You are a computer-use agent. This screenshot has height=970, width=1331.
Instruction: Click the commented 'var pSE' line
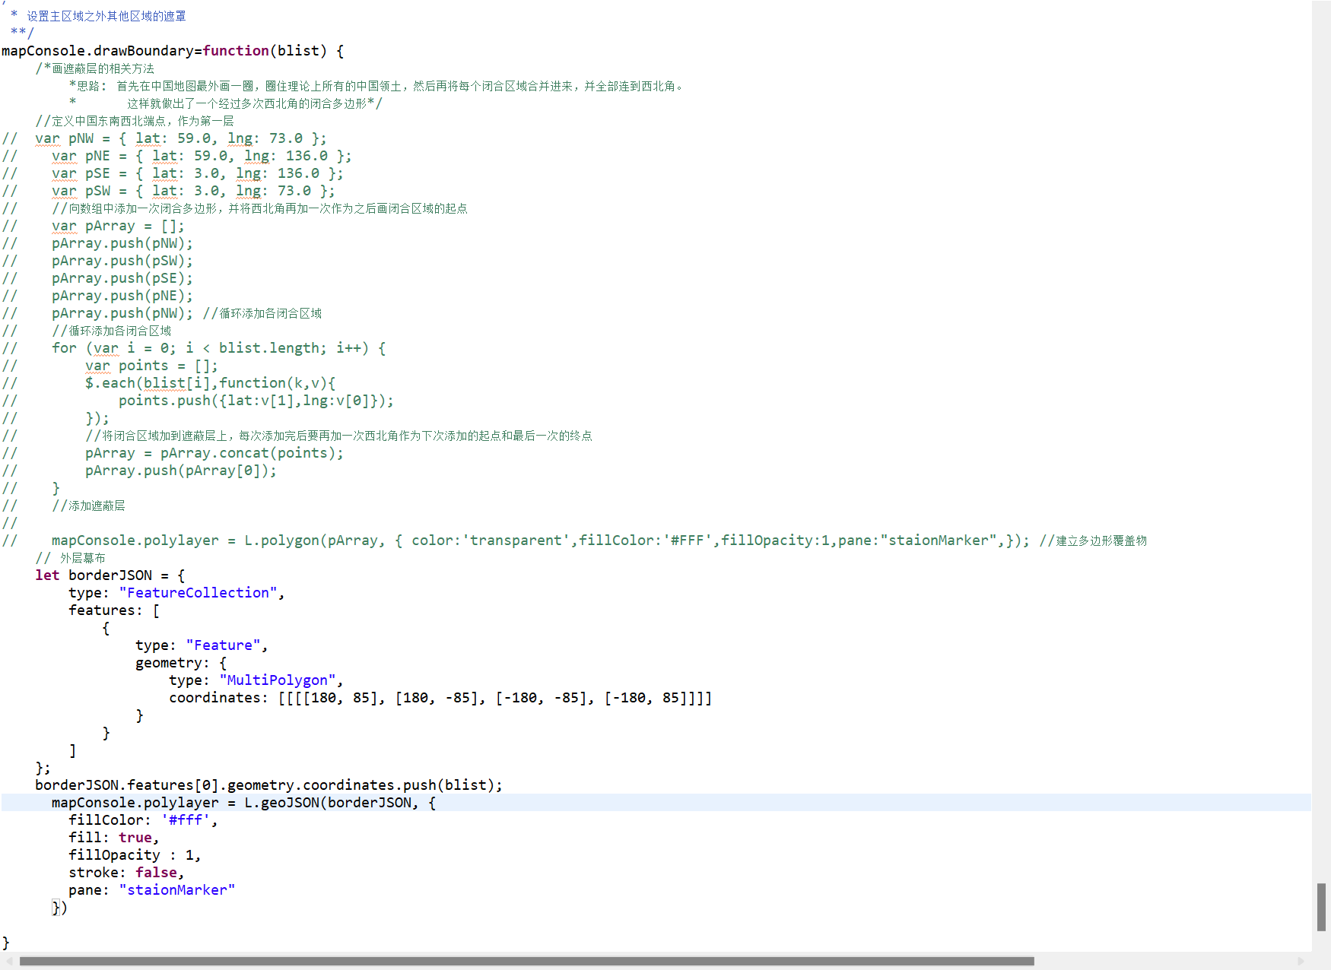click(x=173, y=173)
